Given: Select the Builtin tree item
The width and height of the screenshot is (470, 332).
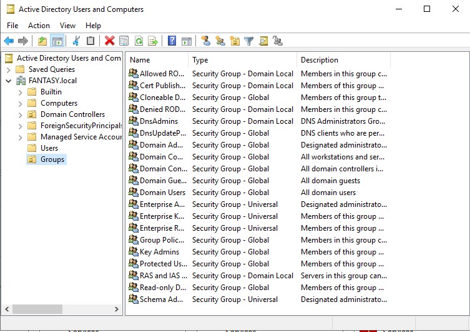Looking at the screenshot, I should pyautogui.click(x=51, y=92).
